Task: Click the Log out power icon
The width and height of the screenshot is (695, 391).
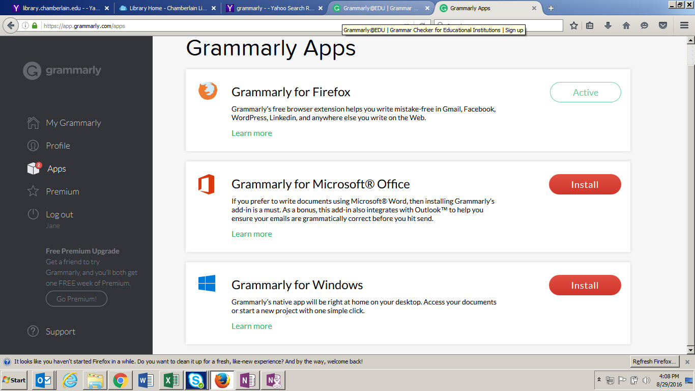Action: 33,214
